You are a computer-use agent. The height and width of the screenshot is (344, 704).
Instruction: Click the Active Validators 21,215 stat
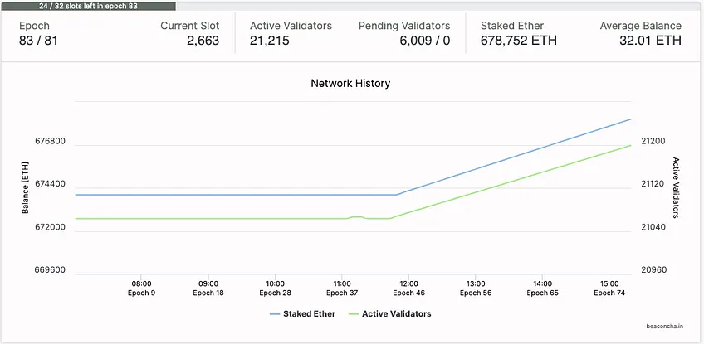point(291,34)
